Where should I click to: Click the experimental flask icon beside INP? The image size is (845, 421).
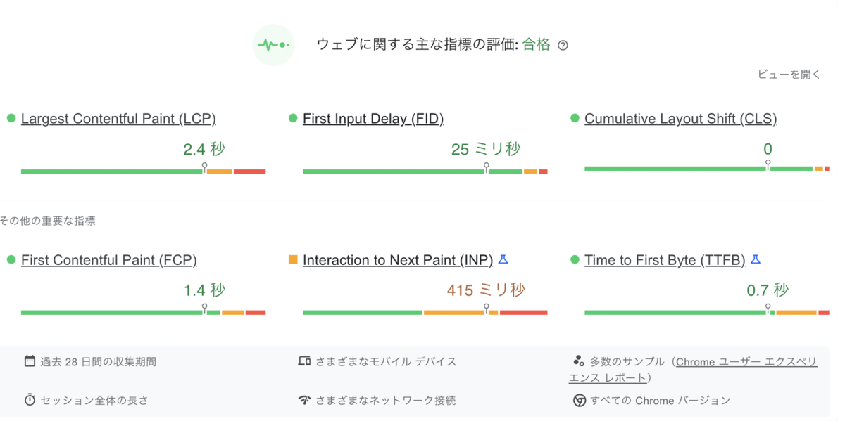pos(503,259)
